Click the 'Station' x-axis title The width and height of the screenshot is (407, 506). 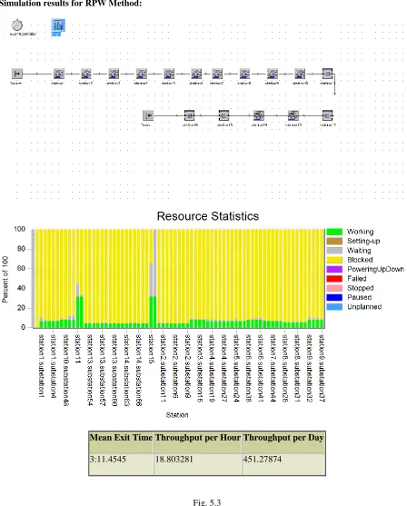[x=177, y=415]
